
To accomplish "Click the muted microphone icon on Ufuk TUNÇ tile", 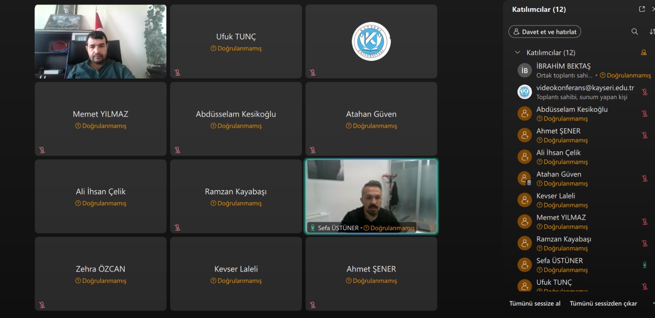I will tap(177, 72).
